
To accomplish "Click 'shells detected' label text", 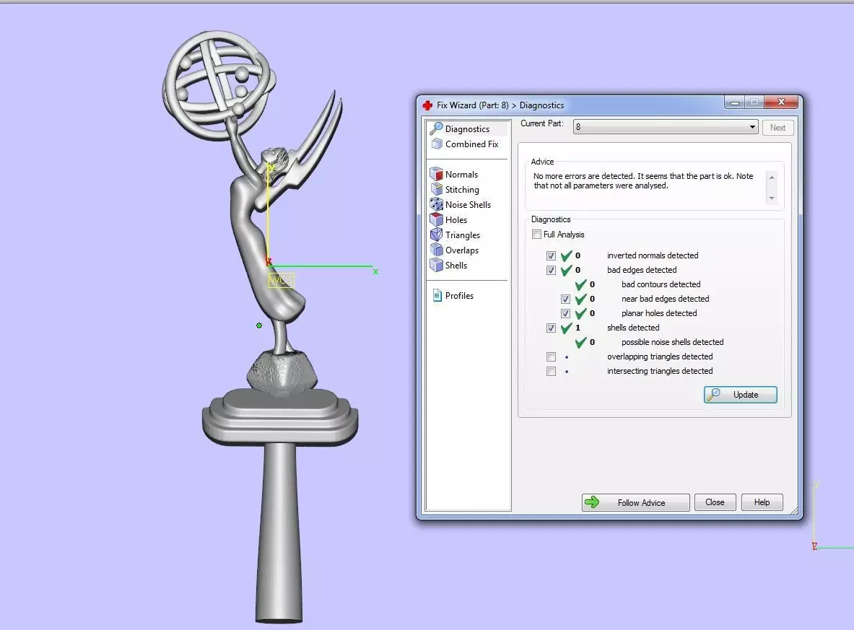I will point(633,328).
